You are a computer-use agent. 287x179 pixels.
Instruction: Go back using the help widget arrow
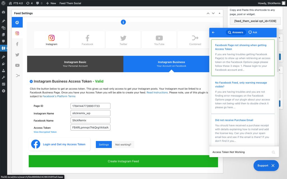pyautogui.click(x=213, y=32)
